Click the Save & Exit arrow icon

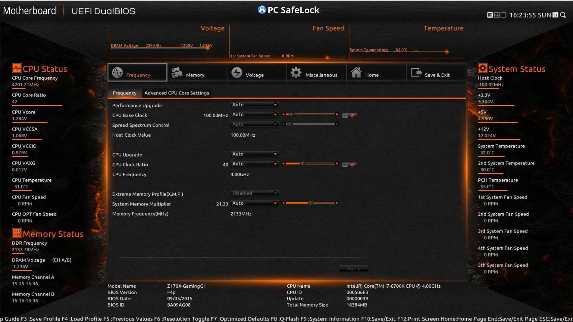point(417,73)
